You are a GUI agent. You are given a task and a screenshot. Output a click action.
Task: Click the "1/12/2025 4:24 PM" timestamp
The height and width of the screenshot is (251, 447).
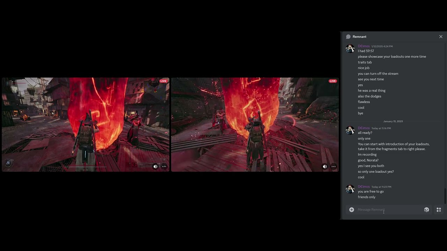pyautogui.click(x=382, y=46)
